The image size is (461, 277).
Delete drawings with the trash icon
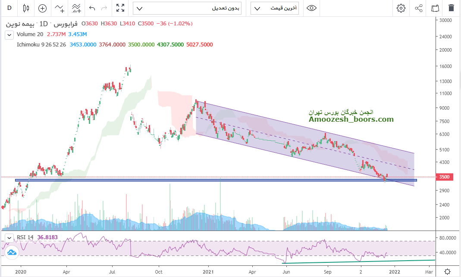[451, 8]
